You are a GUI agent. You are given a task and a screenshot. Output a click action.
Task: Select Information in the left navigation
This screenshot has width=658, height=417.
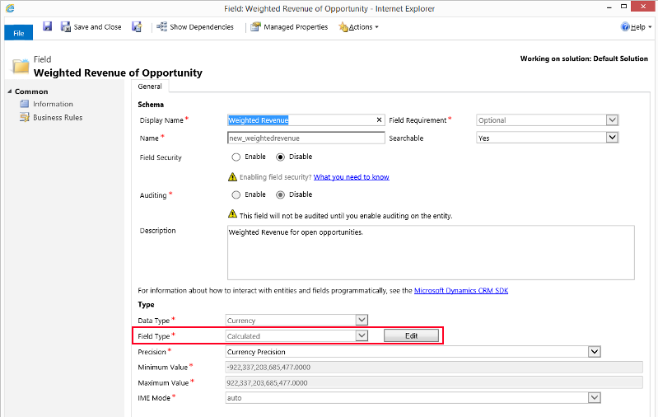[x=53, y=104]
